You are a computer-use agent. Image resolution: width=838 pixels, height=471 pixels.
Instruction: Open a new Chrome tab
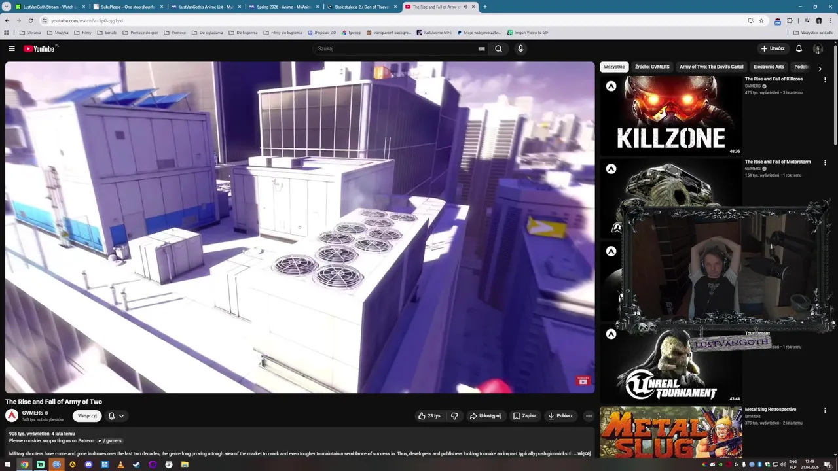tap(484, 7)
